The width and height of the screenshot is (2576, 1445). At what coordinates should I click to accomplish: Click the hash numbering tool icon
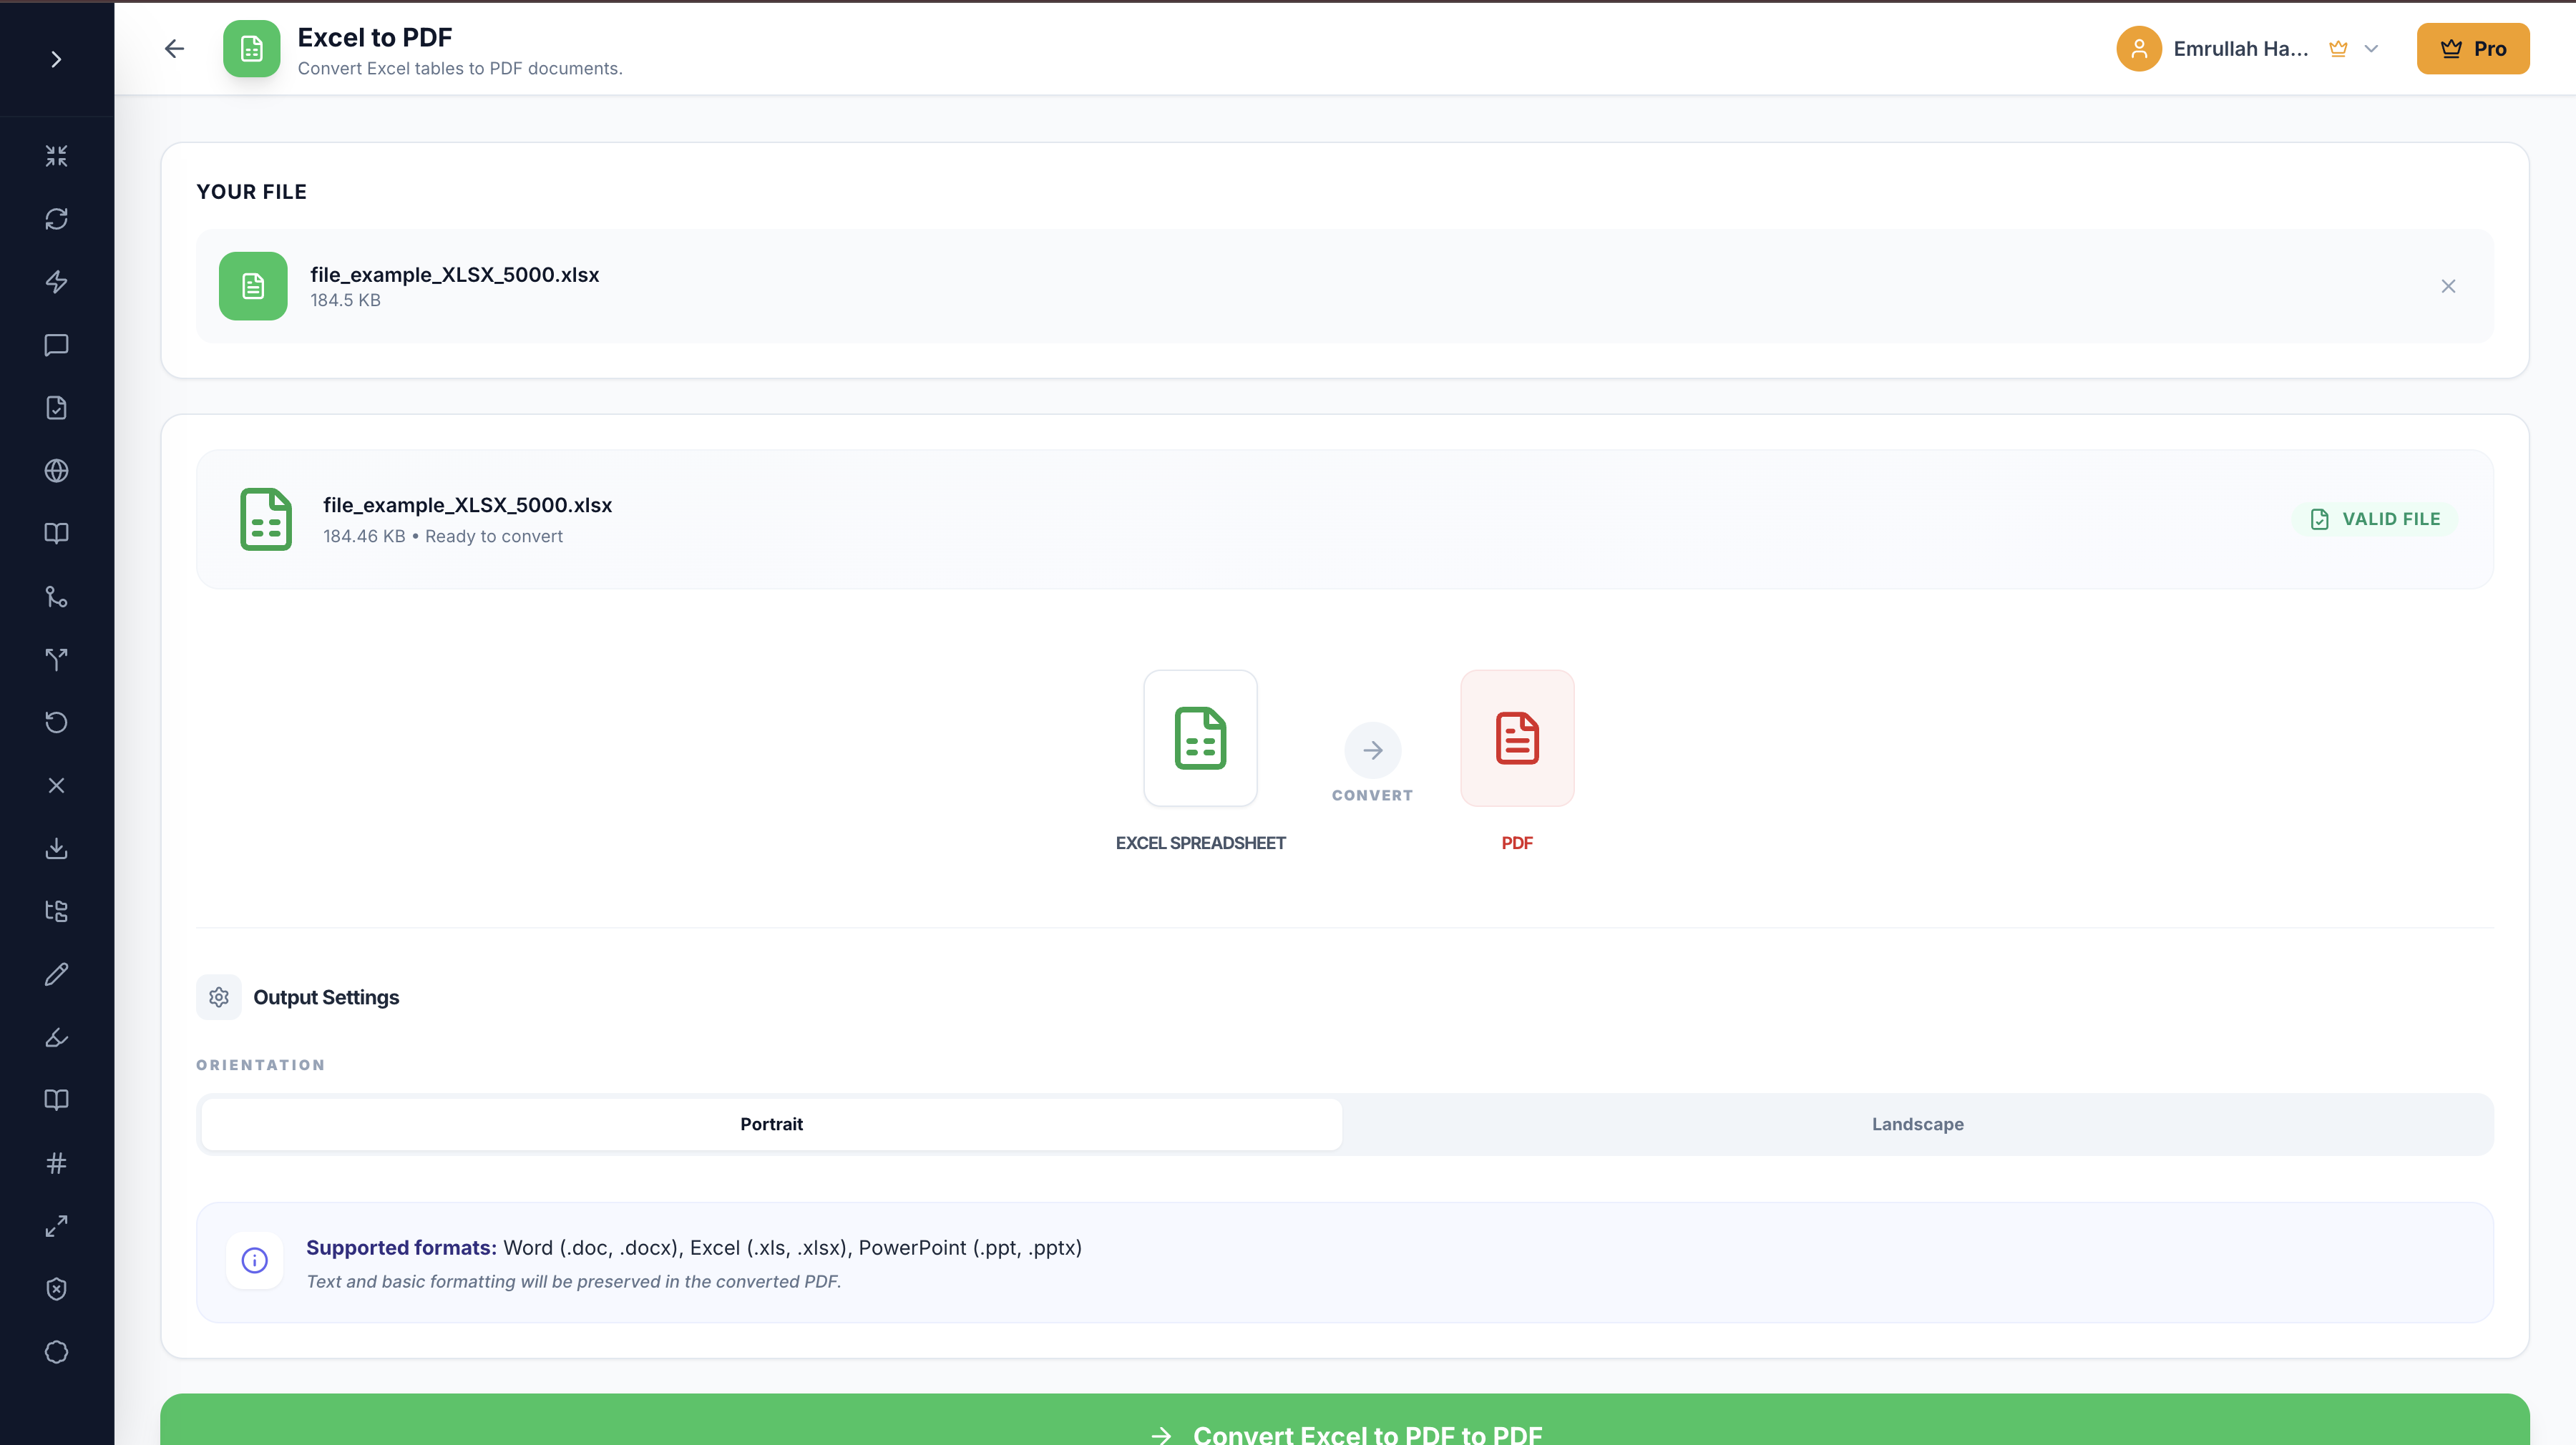[57, 1163]
